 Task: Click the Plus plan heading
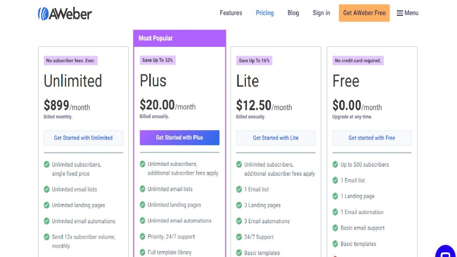(x=153, y=81)
